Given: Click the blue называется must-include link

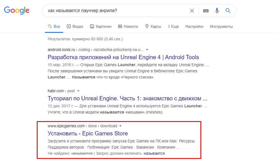Looking at the screenshot, I should click(154, 153).
